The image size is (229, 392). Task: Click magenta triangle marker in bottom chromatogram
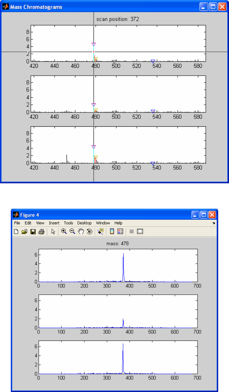(94, 147)
